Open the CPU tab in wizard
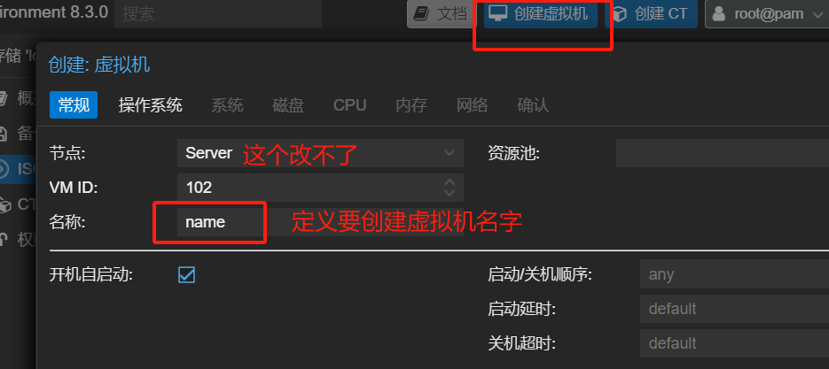The width and height of the screenshot is (829, 369). [349, 105]
